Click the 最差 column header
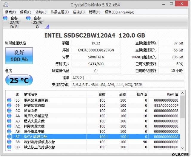Screen dimensions: 191x157 point(118,94)
